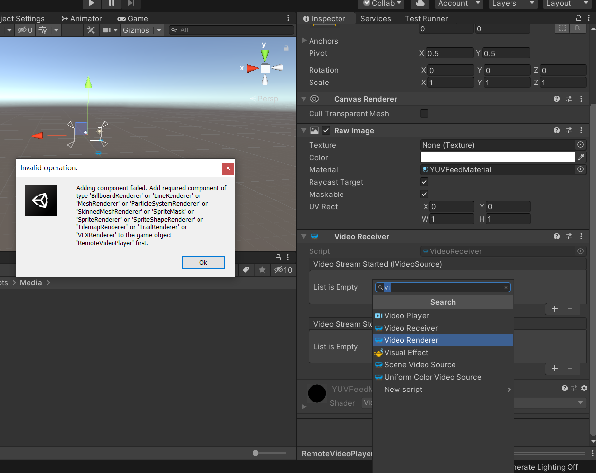Select the color eyedropper tool
This screenshot has height=473, width=596.
pyautogui.click(x=581, y=157)
